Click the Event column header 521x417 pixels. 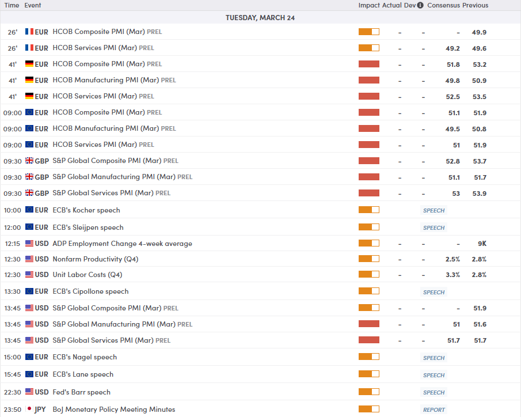(x=33, y=5)
